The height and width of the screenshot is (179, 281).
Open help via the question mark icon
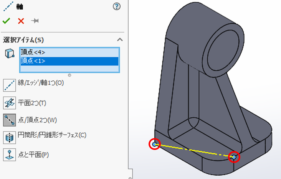pyautogui.click(x=117, y=7)
